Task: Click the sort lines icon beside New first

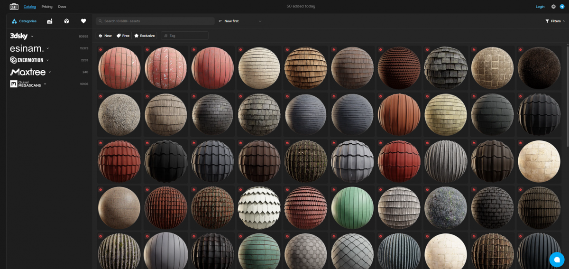Action: [220, 21]
